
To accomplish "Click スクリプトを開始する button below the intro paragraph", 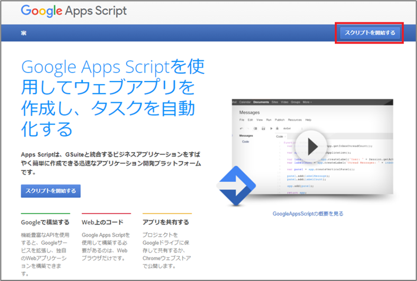I will 51,191.
